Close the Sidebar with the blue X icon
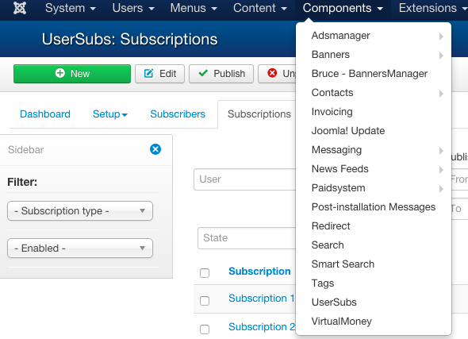The image size is (468, 339). pos(155,149)
